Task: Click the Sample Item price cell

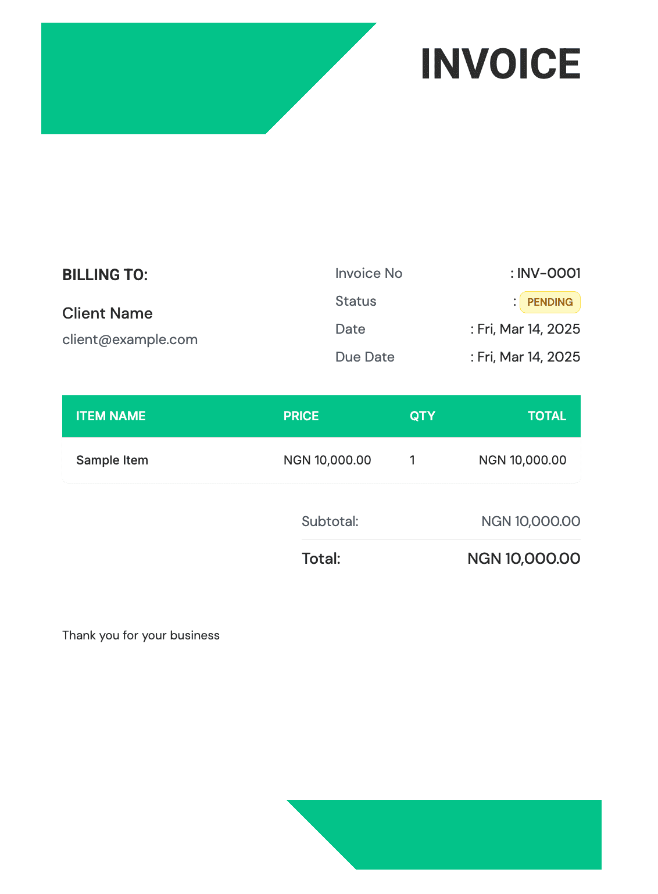Action: click(327, 460)
